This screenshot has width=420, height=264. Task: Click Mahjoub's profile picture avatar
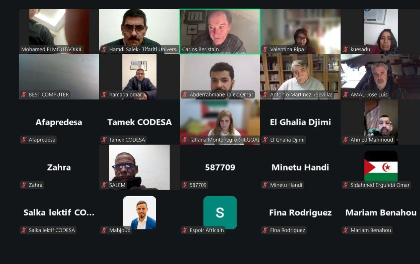tap(139, 212)
